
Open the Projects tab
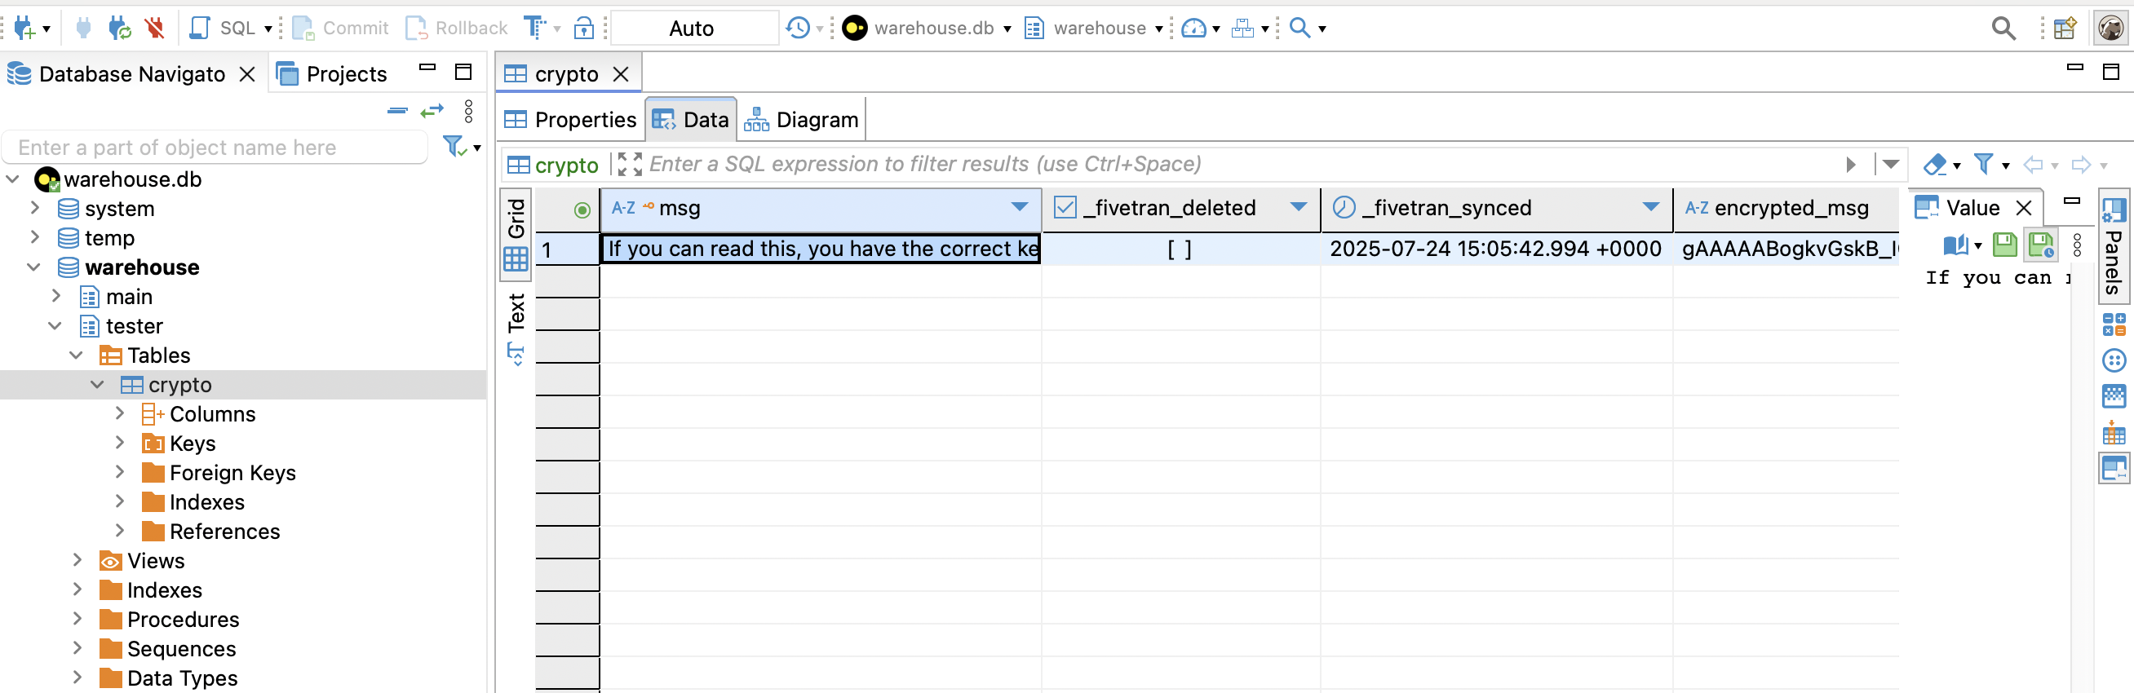(x=331, y=74)
